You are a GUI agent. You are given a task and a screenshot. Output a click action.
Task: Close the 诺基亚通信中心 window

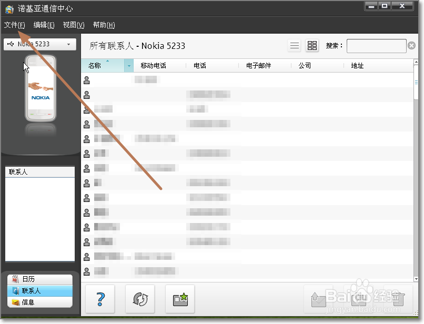click(x=402, y=6)
